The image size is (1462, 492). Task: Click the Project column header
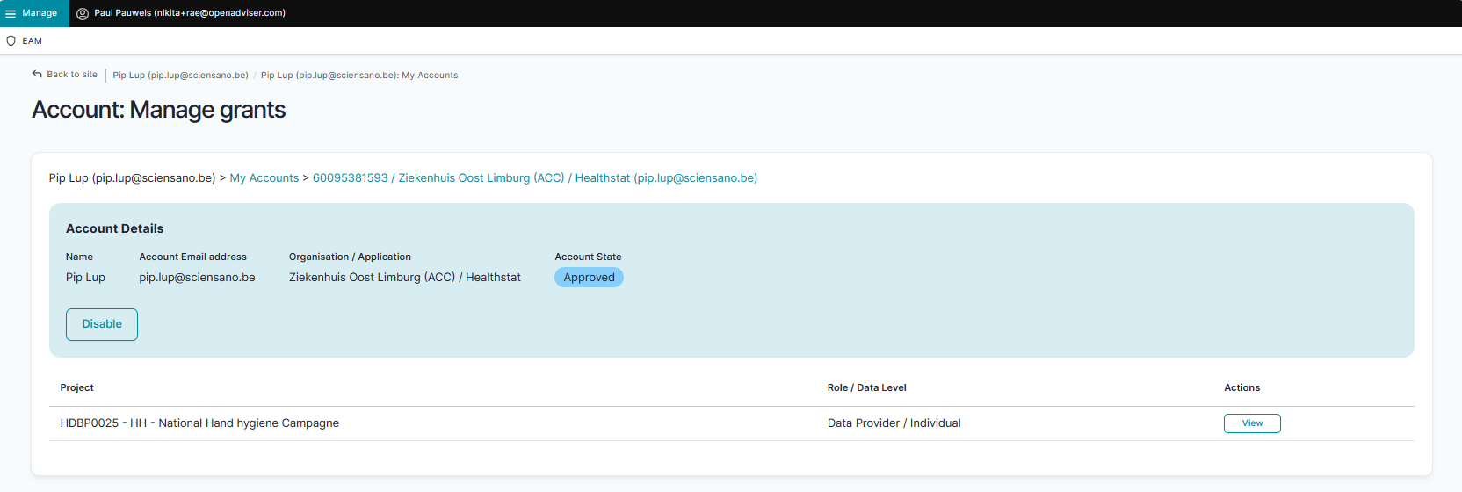pyautogui.click(x=77, y=387)
